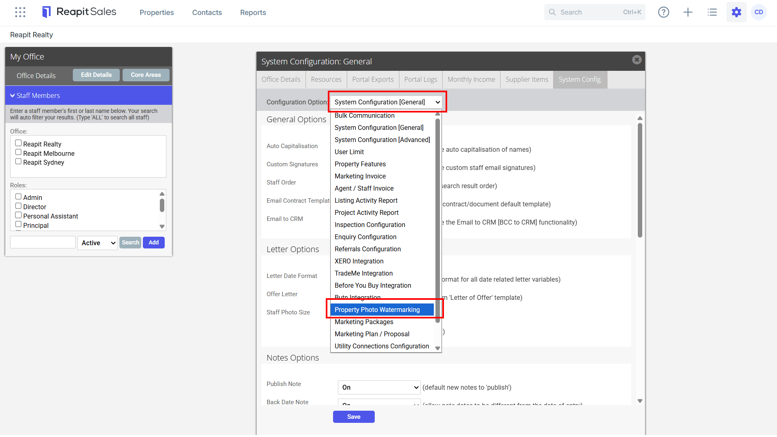Click the Save button

point(354,417)
